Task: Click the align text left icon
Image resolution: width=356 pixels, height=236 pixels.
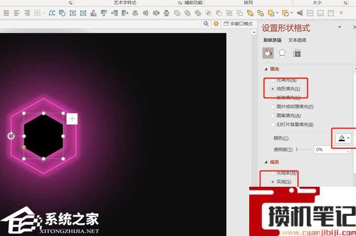Action: click(17, 13)
